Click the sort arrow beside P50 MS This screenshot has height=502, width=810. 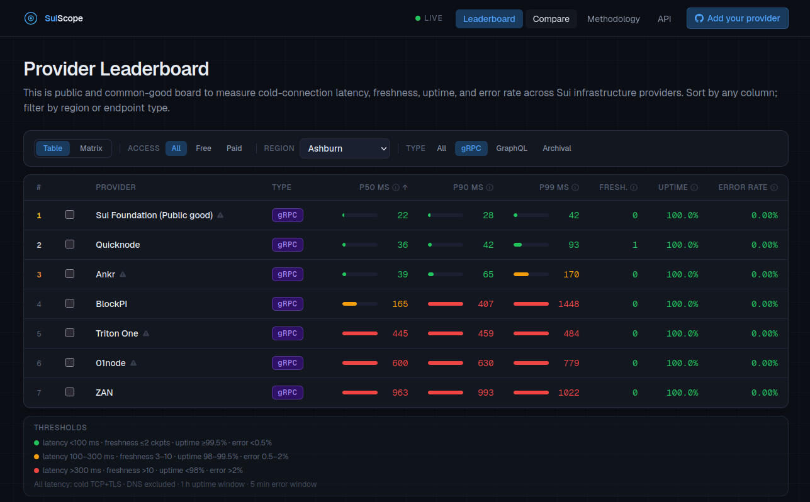click(405, 187)
